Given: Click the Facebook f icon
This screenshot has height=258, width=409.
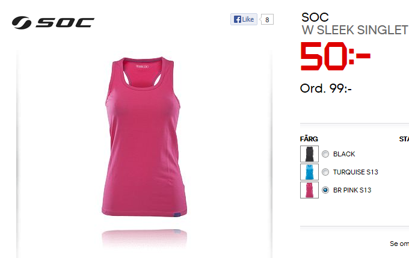Looking at the screenshot, I should (x=238, y=19).
